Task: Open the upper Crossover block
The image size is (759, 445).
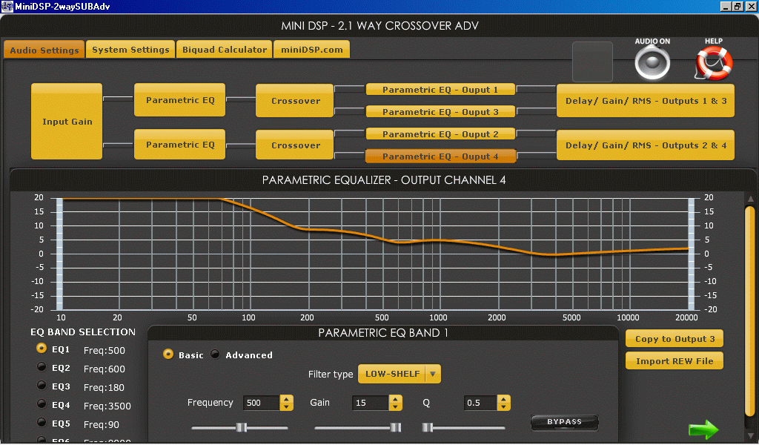Action: pos(295,101)
